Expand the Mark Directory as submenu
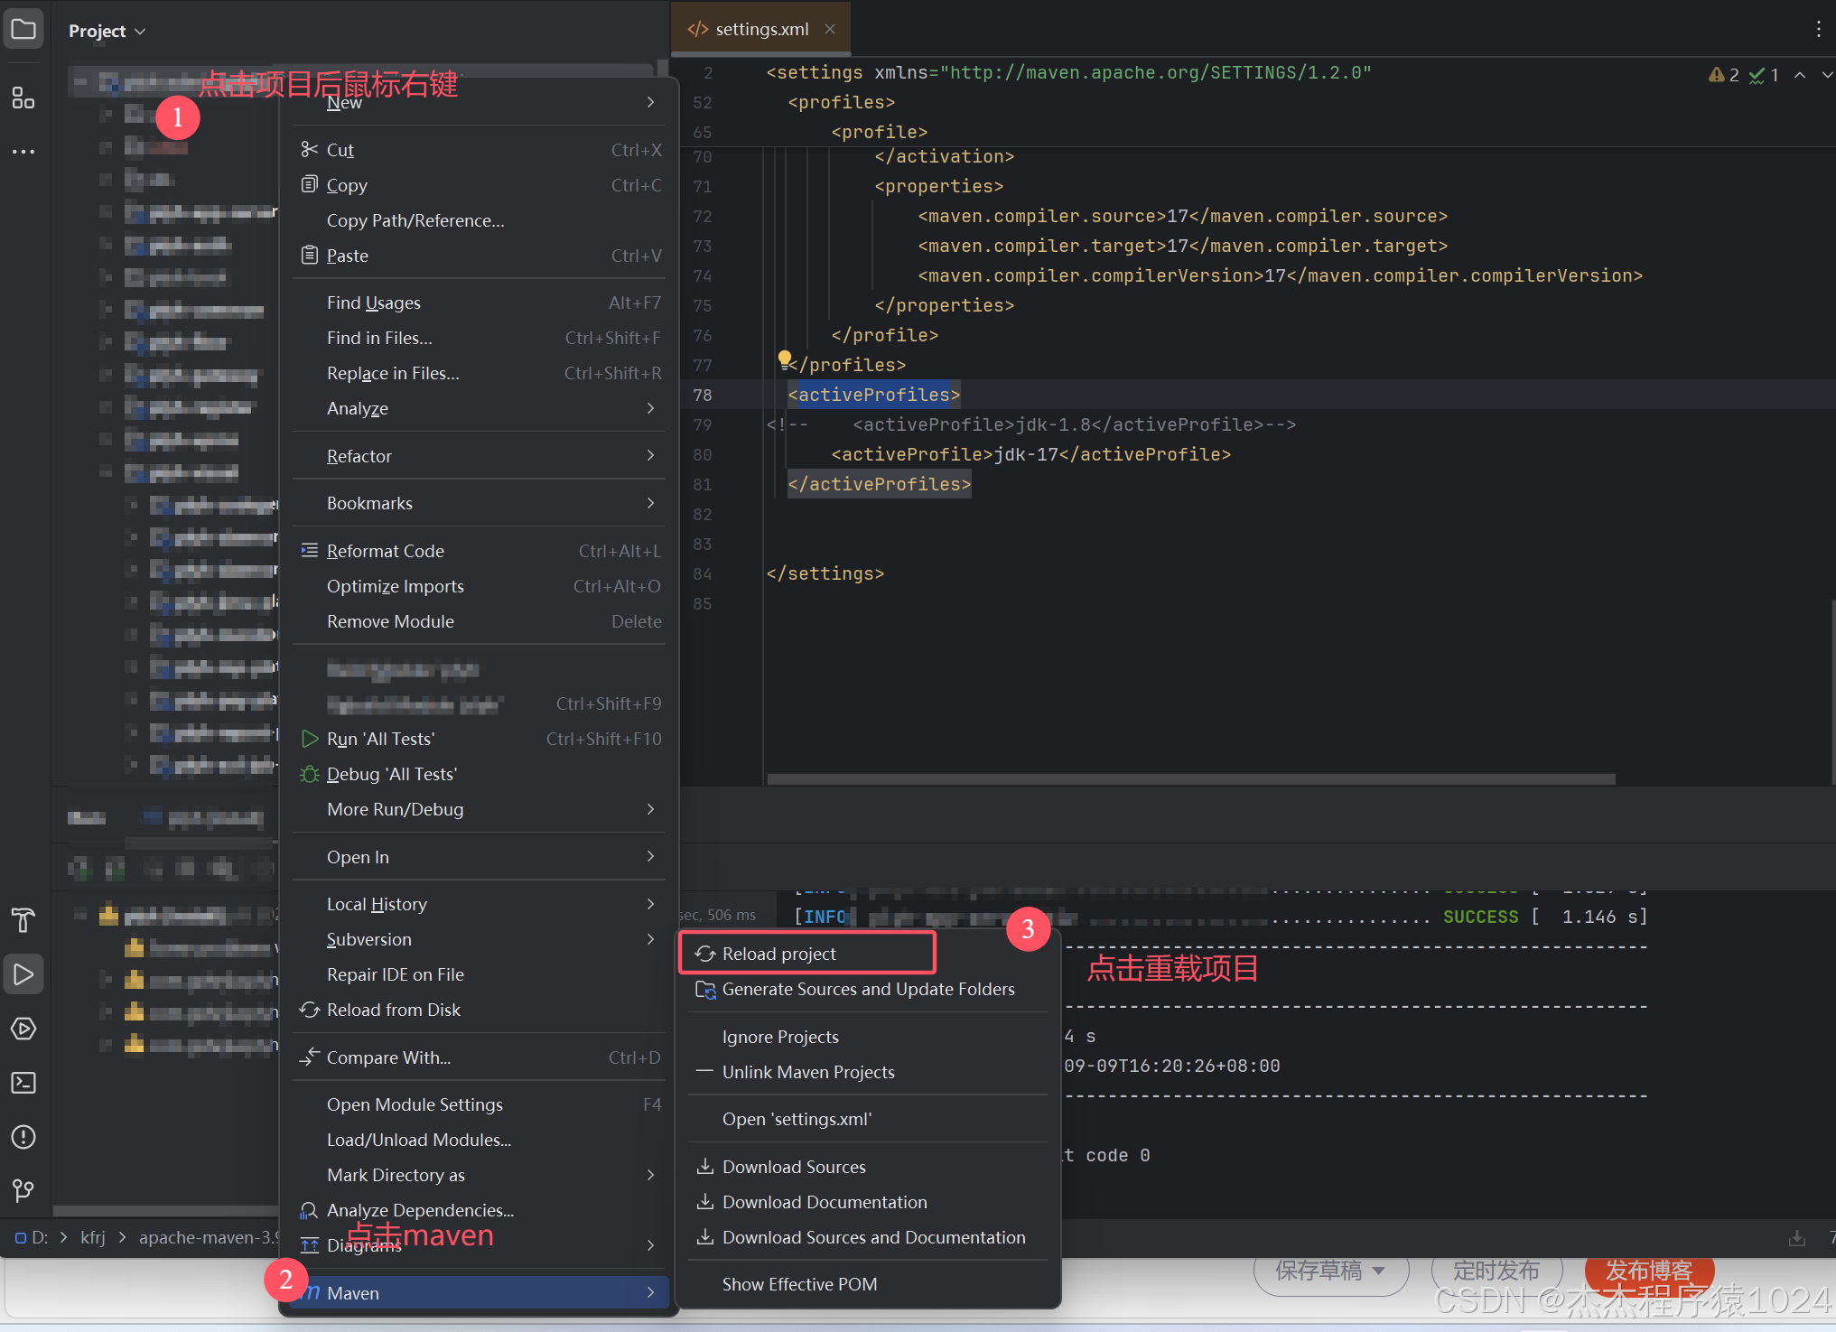The height and width of the screenshot is (1332, 1836). click(396, 1175)
